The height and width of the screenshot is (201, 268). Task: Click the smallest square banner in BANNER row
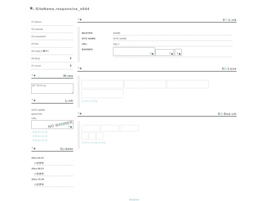click(178, 52)
